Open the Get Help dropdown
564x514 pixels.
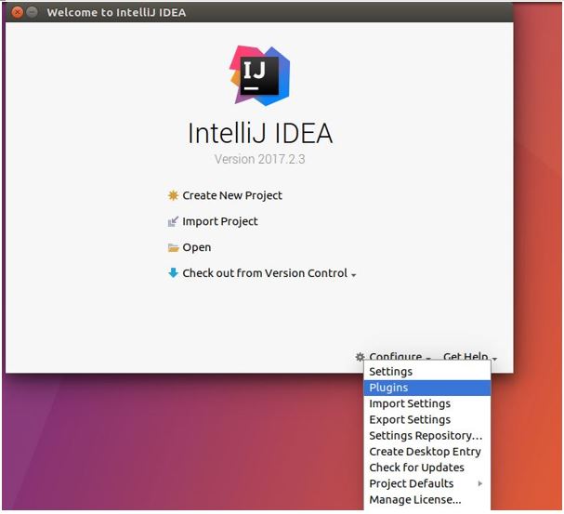[470, 357]
